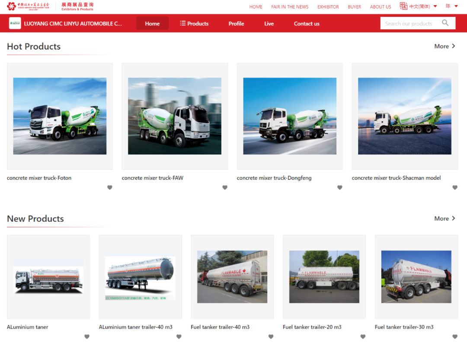467x352 pixels.
Task: Click the search magnifier icon
Action: (445, 23)
